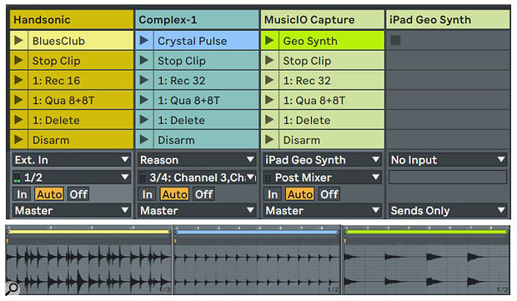Click the magnifier zoom icon on waveform
Screen dimensions: 517x301
point(12,288)
